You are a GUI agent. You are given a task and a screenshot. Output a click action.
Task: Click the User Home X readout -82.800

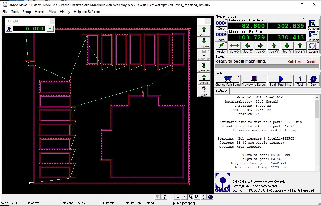(x=248, y=26)
